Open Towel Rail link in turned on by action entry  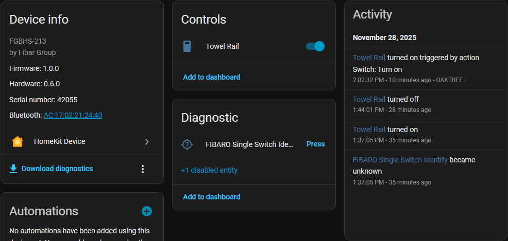pos(369,58)
